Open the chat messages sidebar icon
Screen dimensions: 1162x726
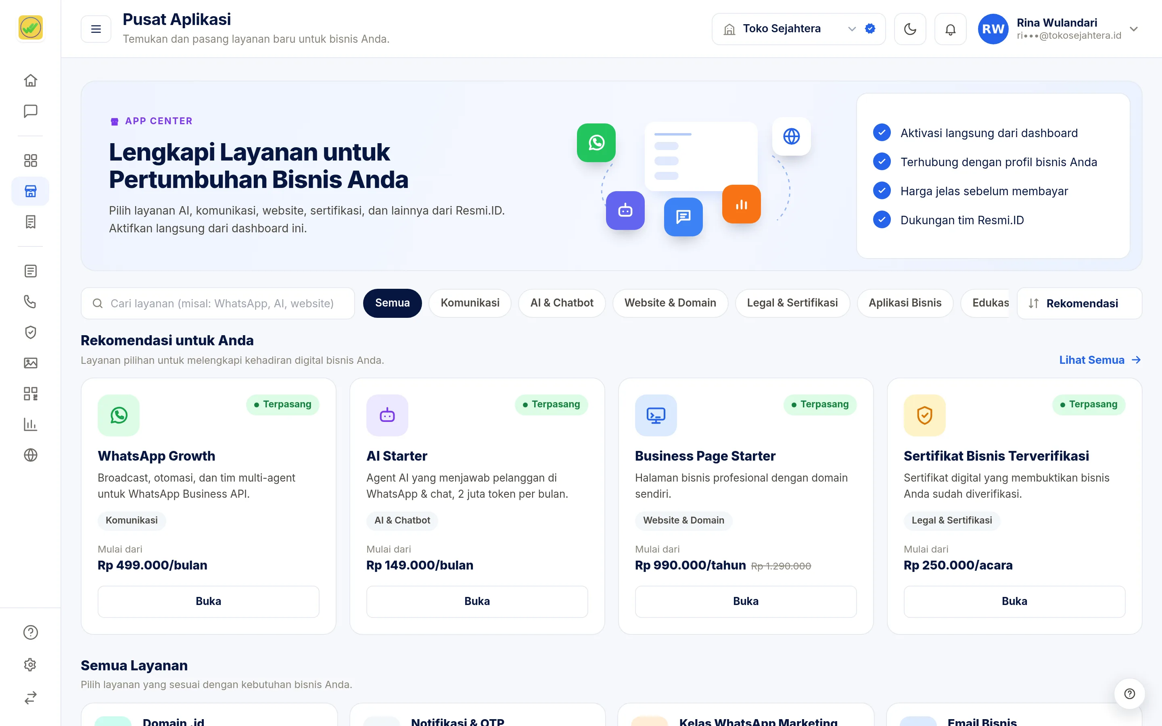[30, 111]
